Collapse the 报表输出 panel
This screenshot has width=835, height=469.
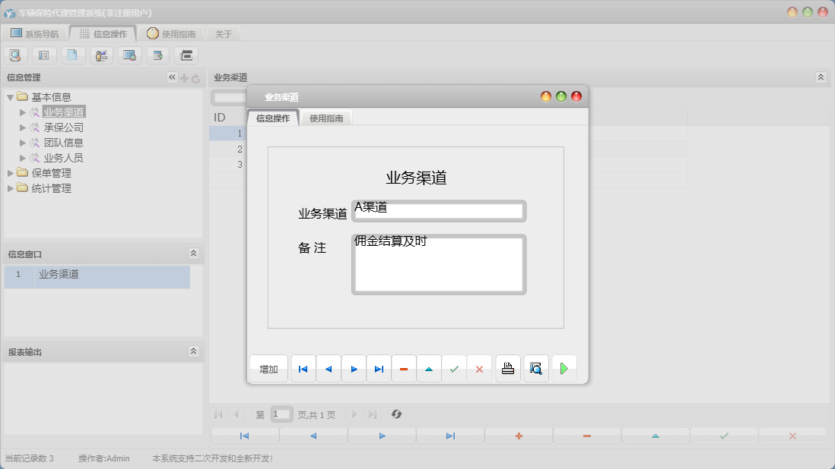click(x=195, y=351)
